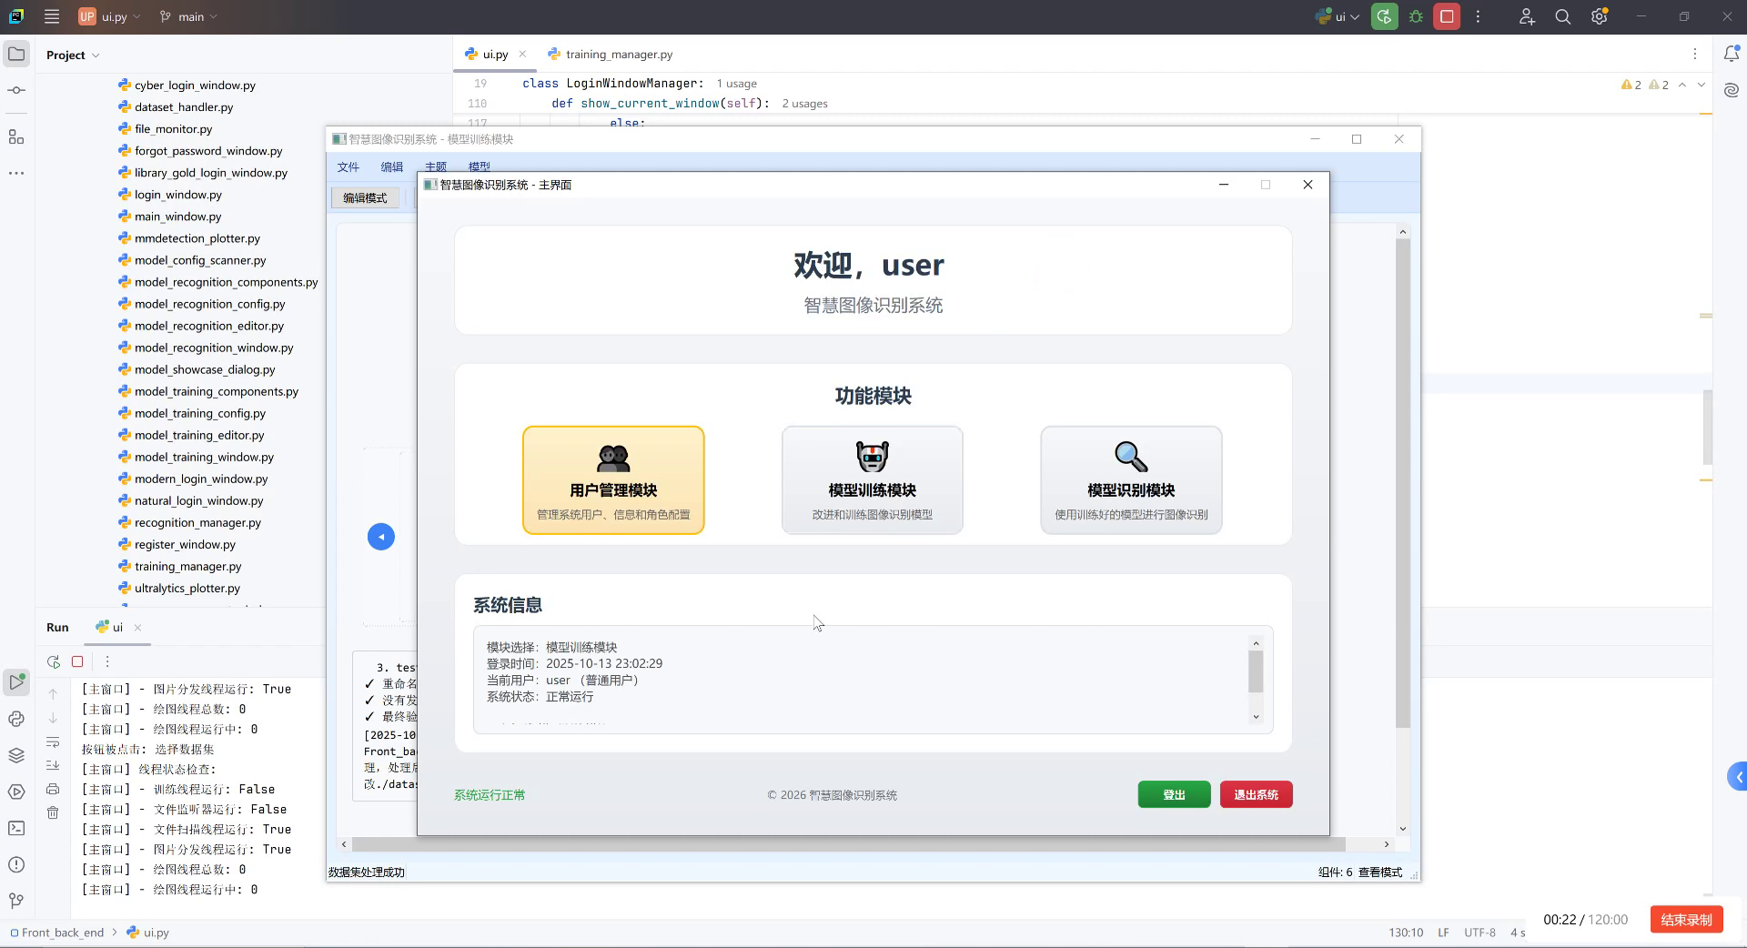Toggle soft-wrap in the run console
The image size is (1747, 948).
(x=53, y=741)
